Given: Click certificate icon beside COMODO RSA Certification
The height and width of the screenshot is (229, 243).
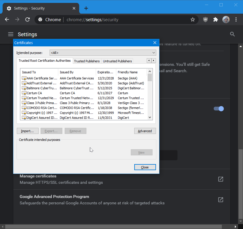Looking at the screenshot, I should pyautogui.click(x=24, y=108).
